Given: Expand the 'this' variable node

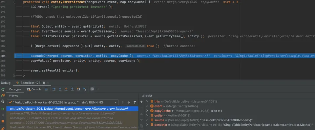Looking at the screenshot, I should (147, 102).
